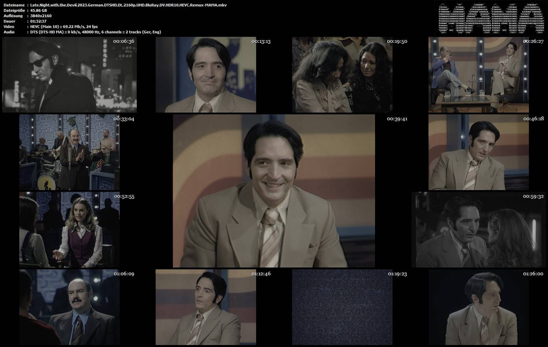The width and height of the screenshot is (548, 347).
Task: Select the static noise thumbnail at 01:19:23
Action: click(x=342, y=307)
